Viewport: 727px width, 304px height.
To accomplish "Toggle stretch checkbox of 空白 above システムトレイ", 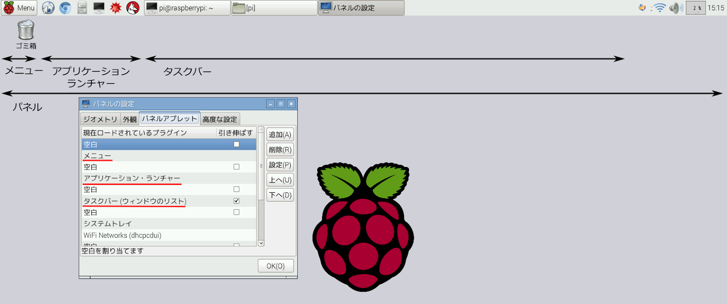I will click(236, 212).
